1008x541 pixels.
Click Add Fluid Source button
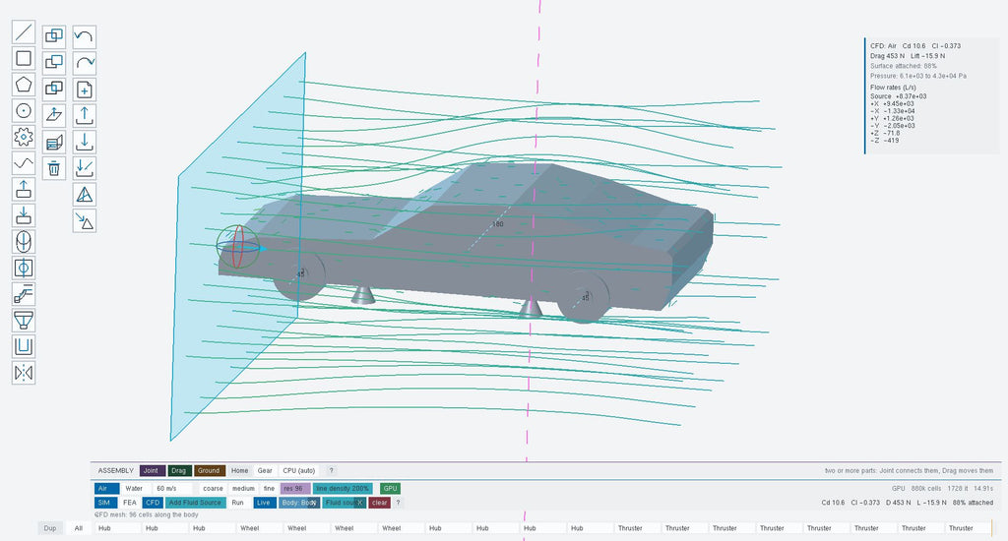[x=195, y=503]
